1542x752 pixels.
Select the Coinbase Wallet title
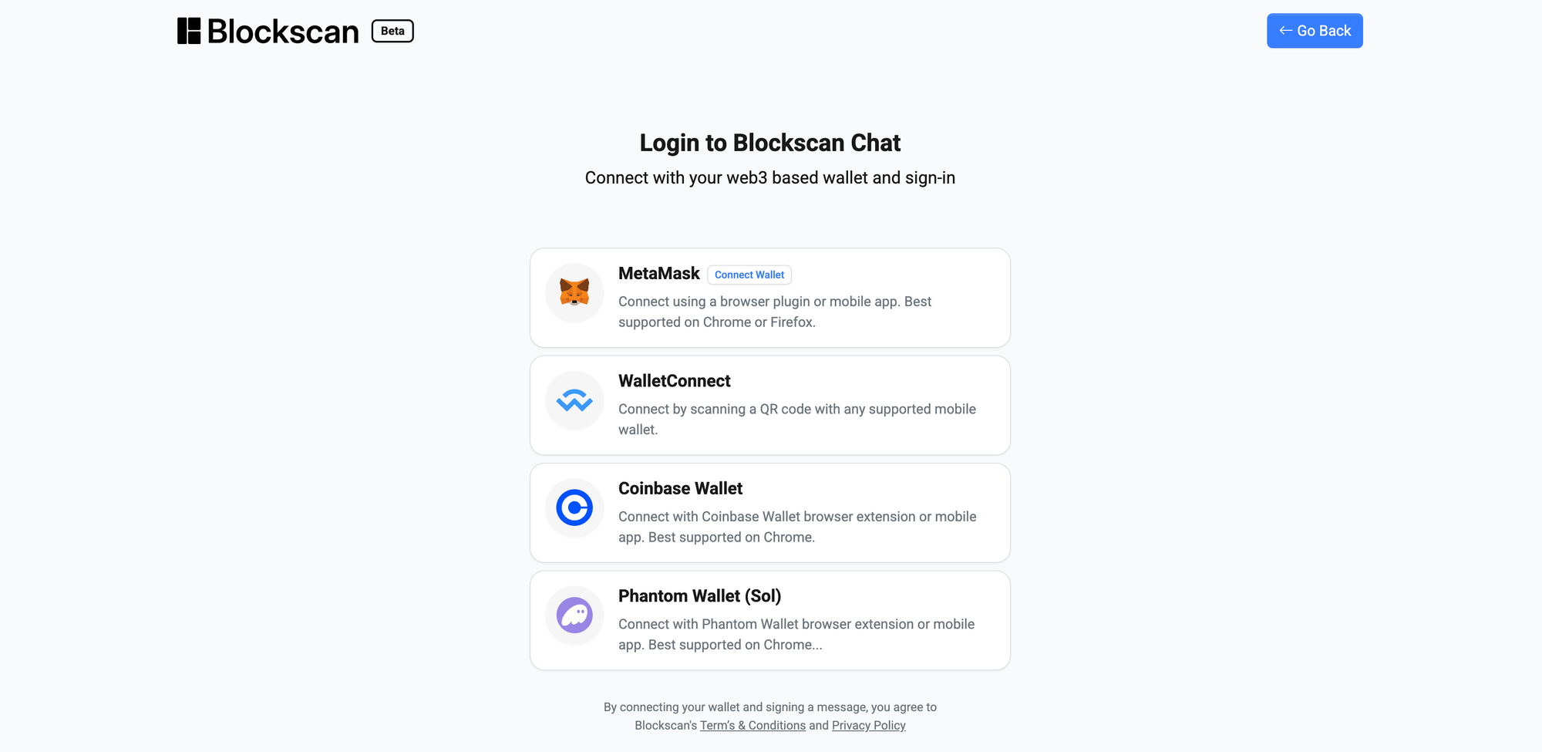pyautogui.click(x=680, y=488)
